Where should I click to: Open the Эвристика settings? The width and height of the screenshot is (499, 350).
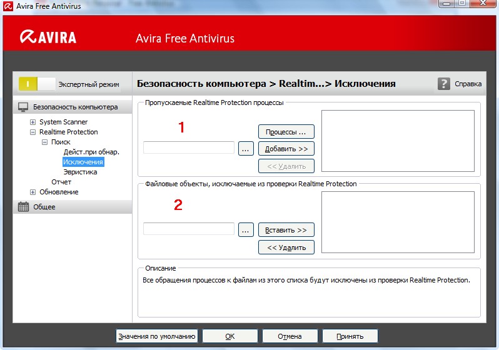tap(80, 172)
